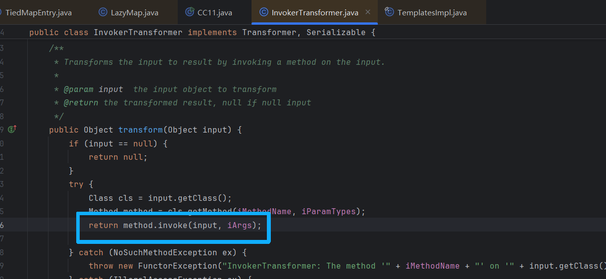Close the InvokerTransformer.java tab
This screenshot has height=279, width=606.
tap(368, 12)
